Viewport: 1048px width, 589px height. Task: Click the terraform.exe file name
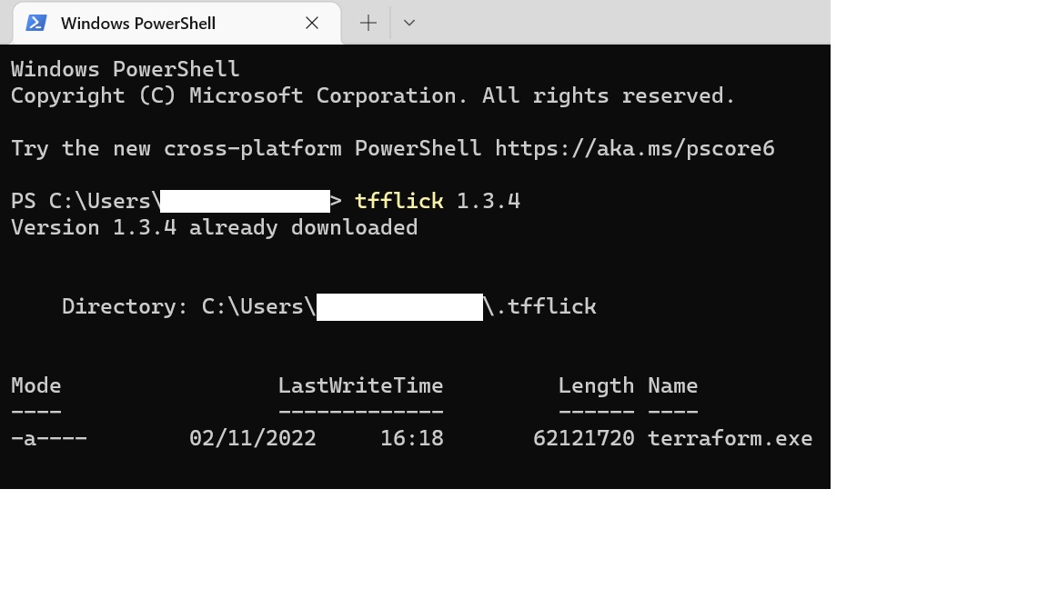click(x=730, y=438)
